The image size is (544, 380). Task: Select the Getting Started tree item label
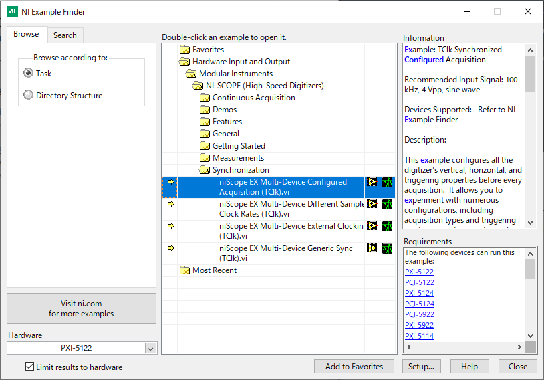[239, 146]
